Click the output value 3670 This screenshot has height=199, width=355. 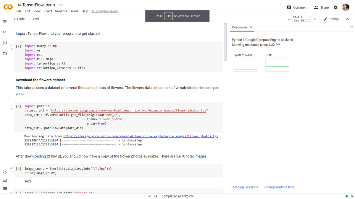28,181
